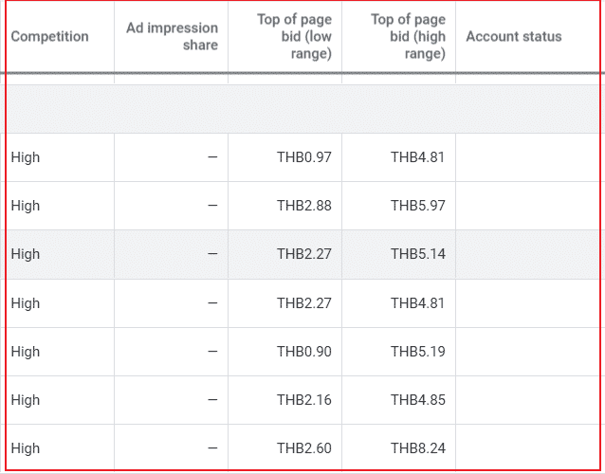Sort by Top of page bid (low range)

[x=294, y=37]
